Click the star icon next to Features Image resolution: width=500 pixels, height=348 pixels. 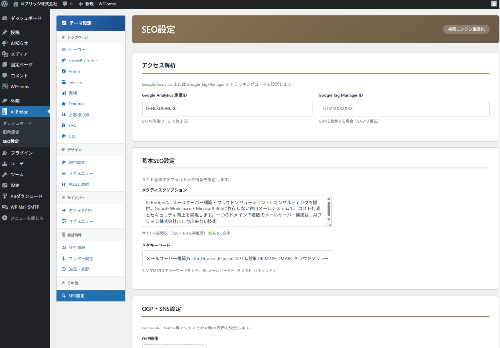[x=64, y=104]
